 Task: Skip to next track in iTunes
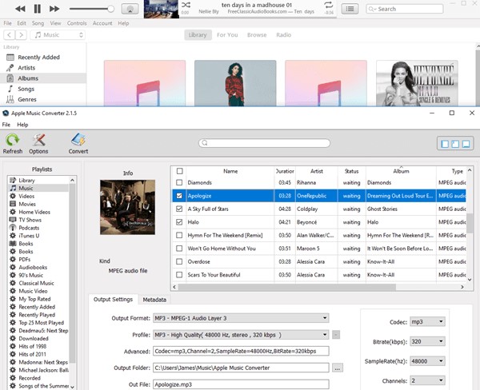54,9
